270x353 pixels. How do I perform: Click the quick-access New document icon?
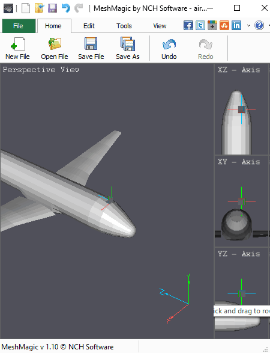point(26,8)
